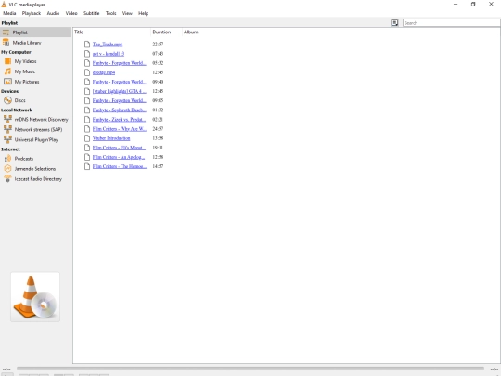Image resolution: width=501 pixels, height=376 pixels.
Task: Click the playback seek slider
Action: [250, 369]
